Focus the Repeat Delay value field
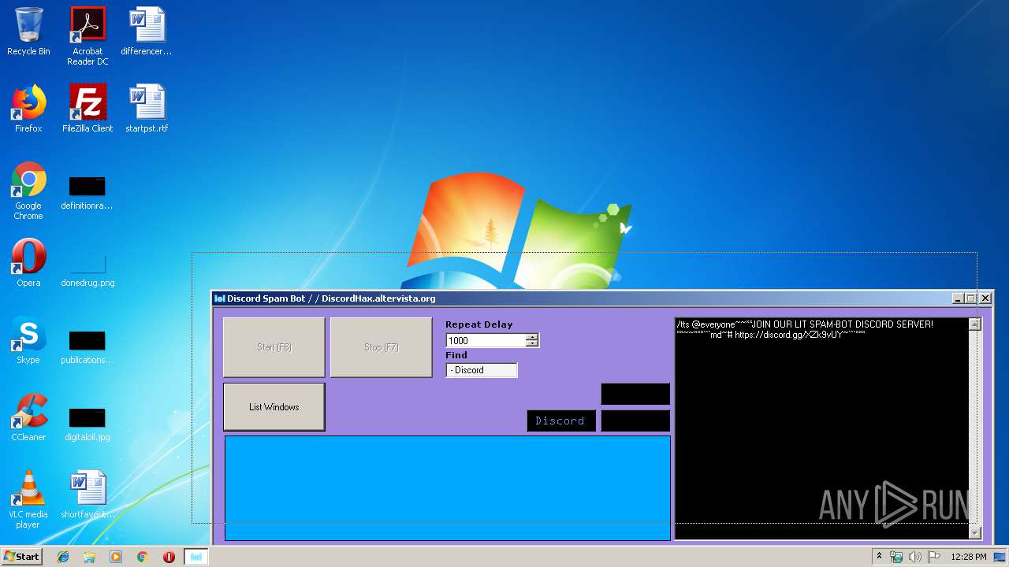1009x567 pixels. point(486,341)
